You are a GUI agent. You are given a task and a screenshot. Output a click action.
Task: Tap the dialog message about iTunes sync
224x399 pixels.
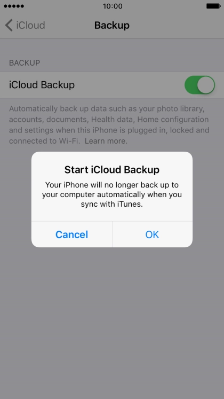coord(112,194)
